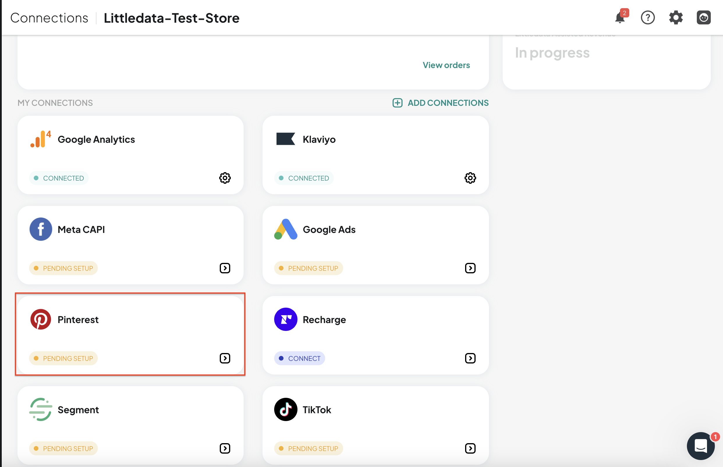Screen dimensions: 723x467
Task: Click the Segment arrow icon
Action: (x=225, y=448)
